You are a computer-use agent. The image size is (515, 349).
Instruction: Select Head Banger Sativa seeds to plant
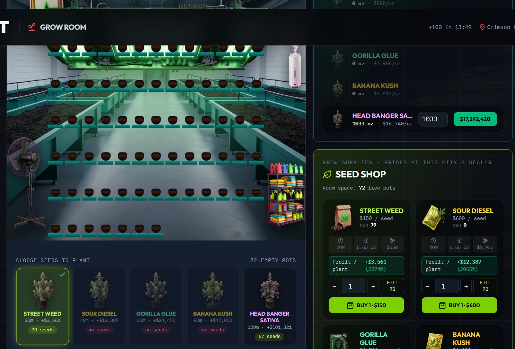point(270,306)
